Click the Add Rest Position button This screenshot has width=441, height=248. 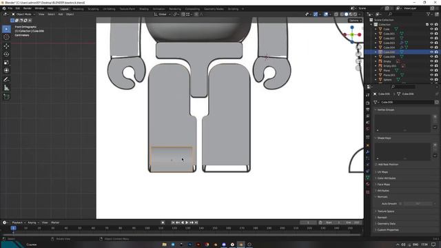coord(388,164)
